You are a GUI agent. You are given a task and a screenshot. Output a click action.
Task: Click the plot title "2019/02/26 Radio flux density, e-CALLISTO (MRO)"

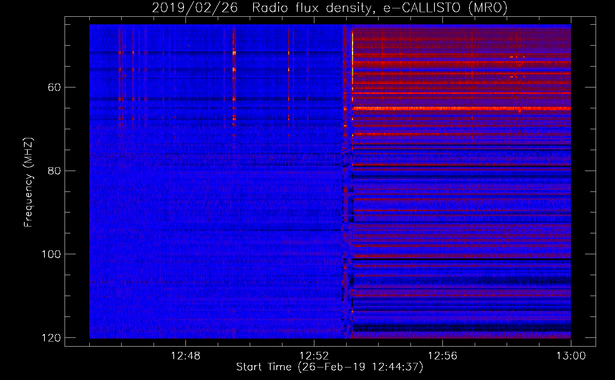(x=330, y=8)
